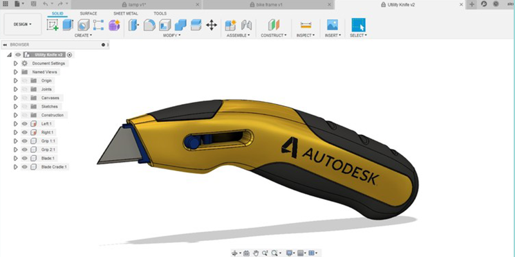Activate the Move/Copy arrows tool
The image size is (515, 257).
(212, 25)
